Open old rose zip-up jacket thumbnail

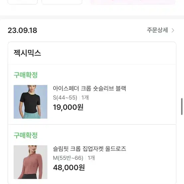click(31, 162)
